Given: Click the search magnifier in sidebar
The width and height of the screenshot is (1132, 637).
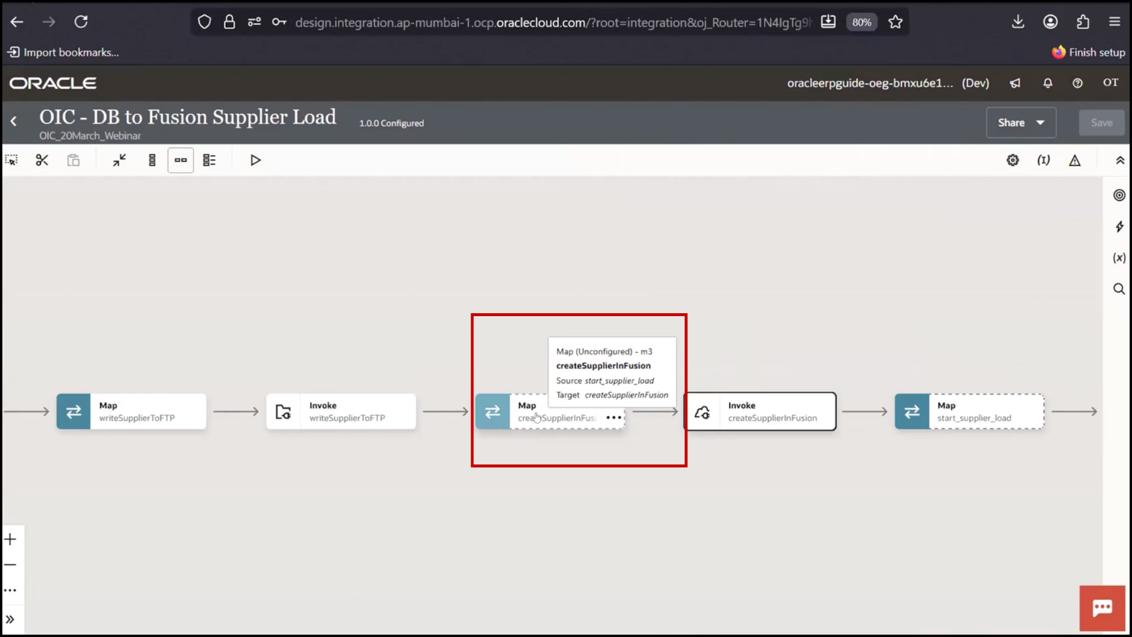Looking at the screenshot, I should [x=1119, y=288].
